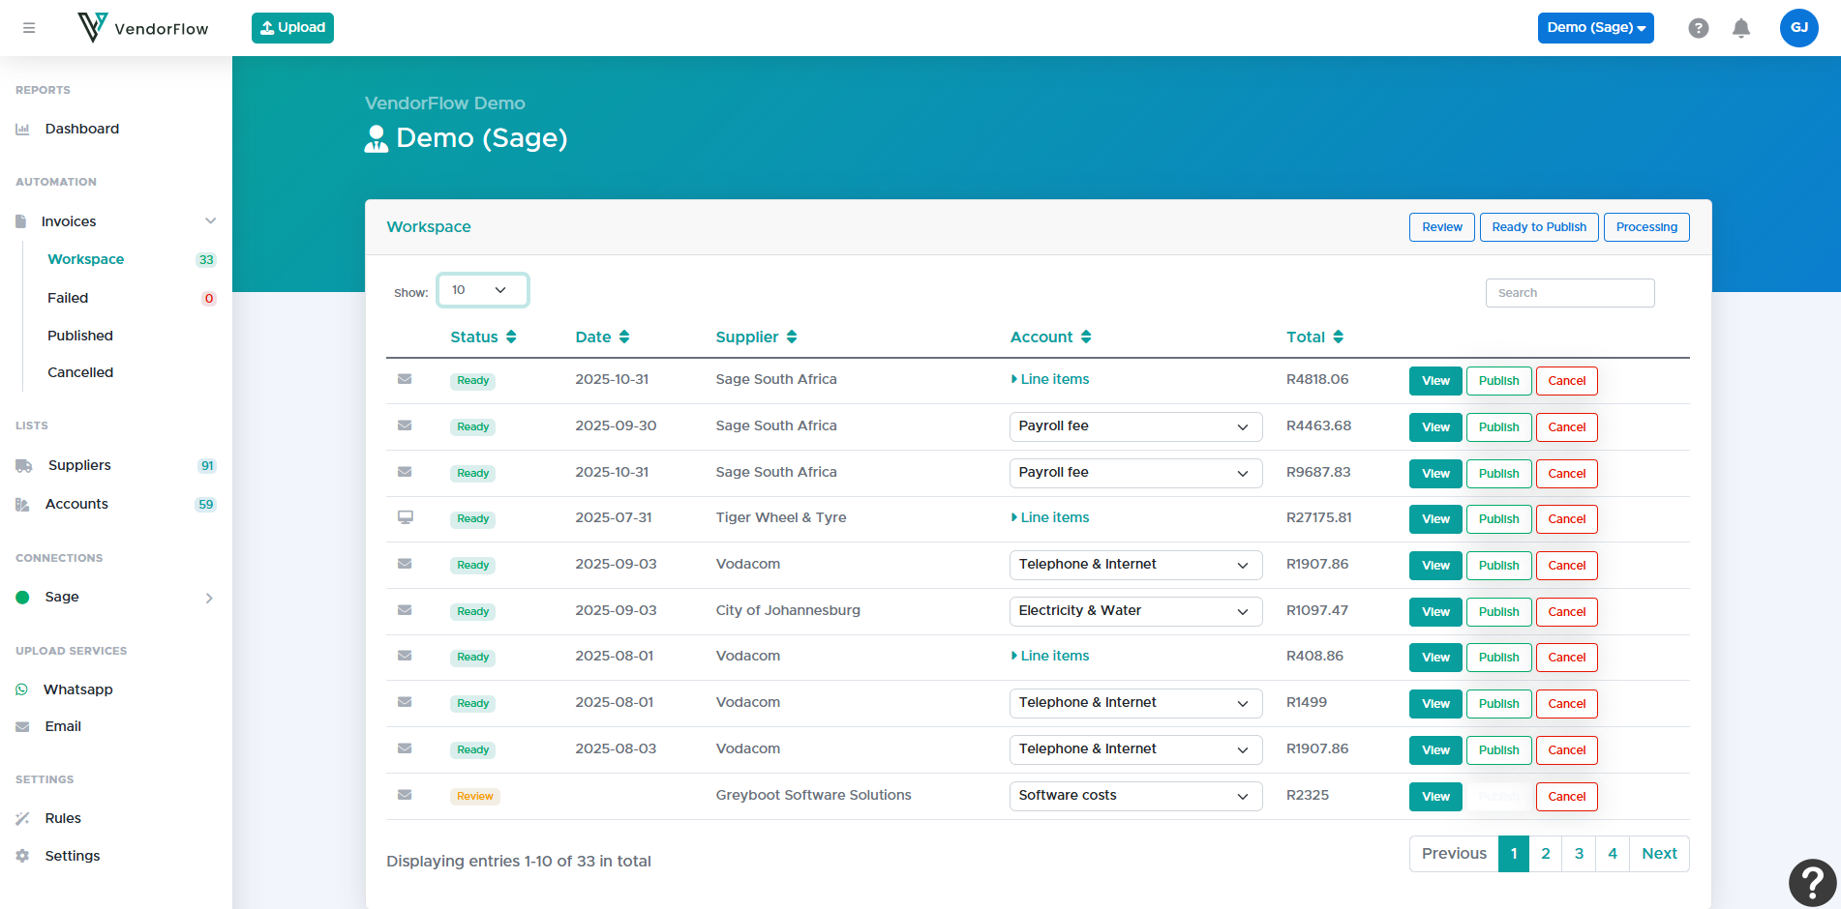
Task: Click the Rules wand icon
Action: (x=22, y=819)
